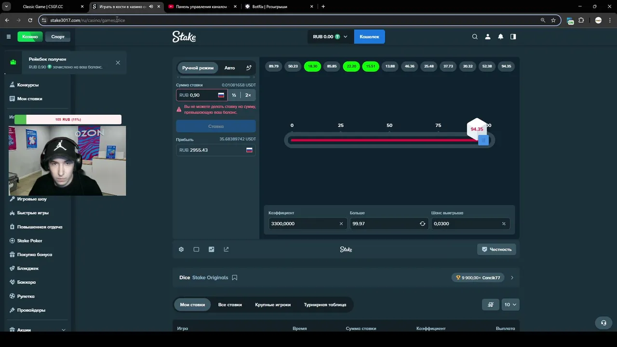
Task: Open the Честность fairness button
Action: coord(496,249)
